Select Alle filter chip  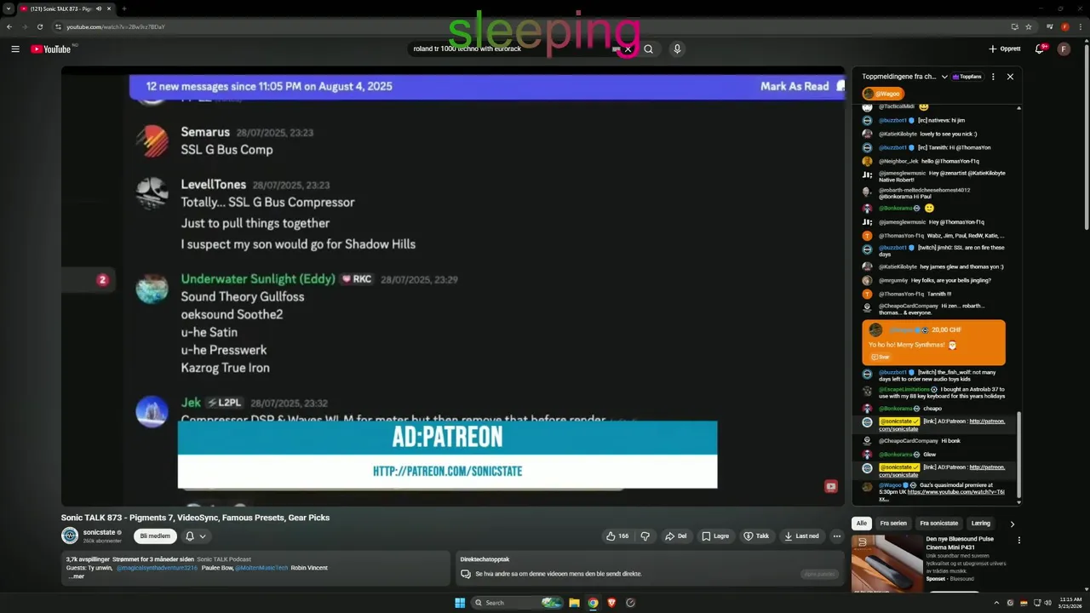click(861, 524)
